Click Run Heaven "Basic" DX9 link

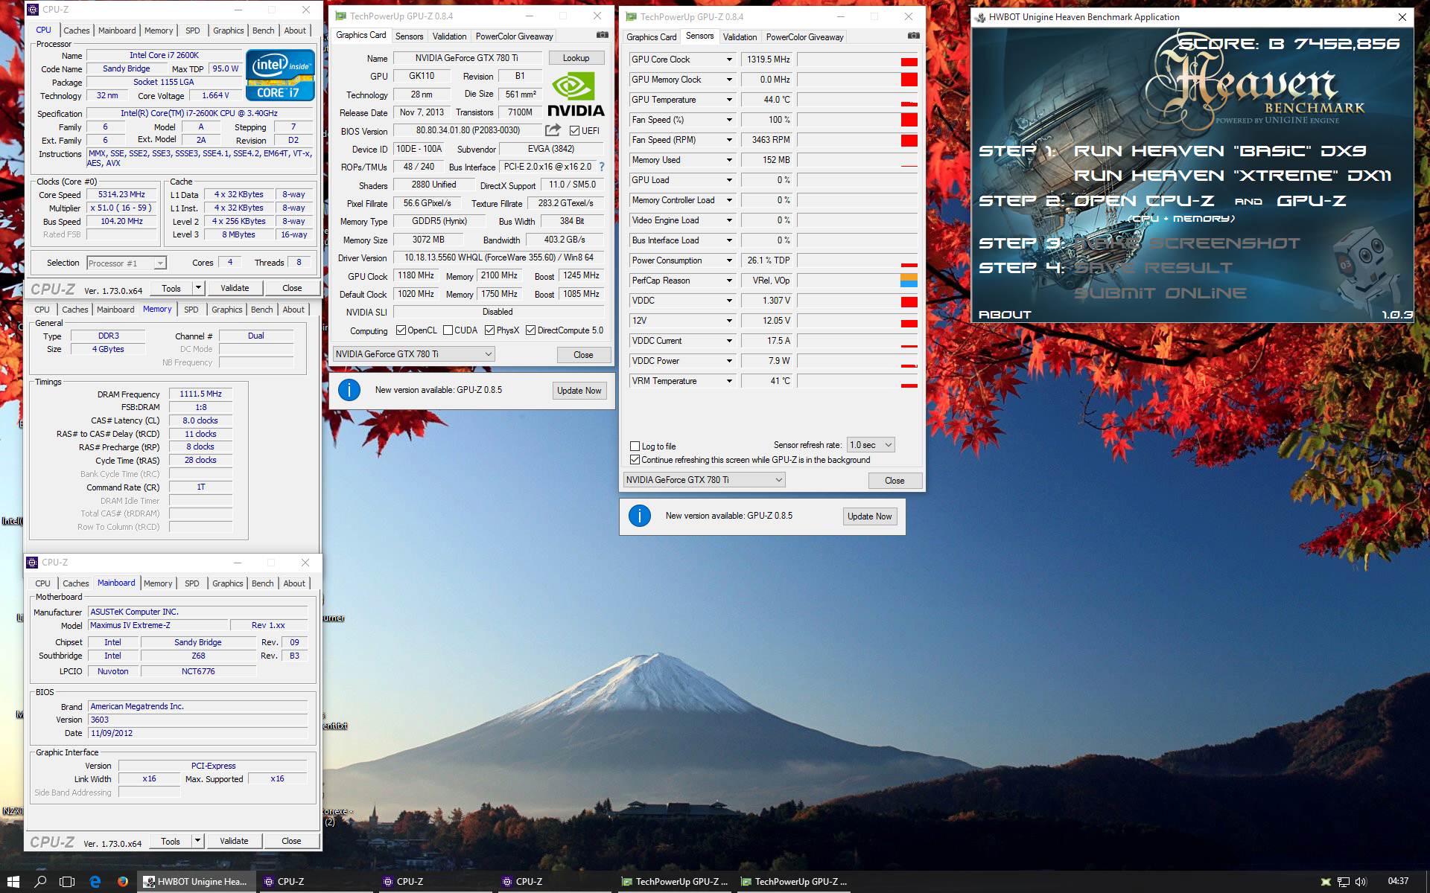coord(1220,151)
